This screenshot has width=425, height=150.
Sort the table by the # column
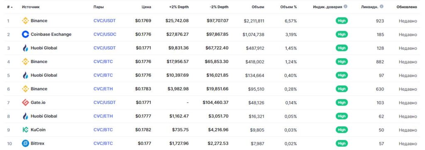pos(8,7)
